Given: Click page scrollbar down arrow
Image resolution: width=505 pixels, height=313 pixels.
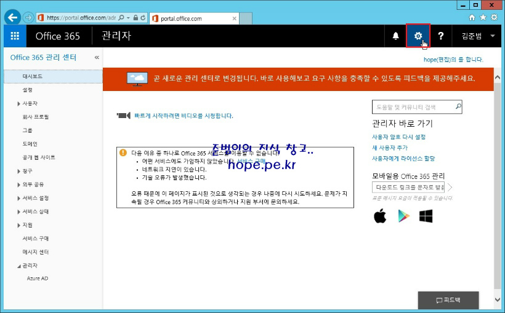Looking at the screenshot, I should coord(497,299).
